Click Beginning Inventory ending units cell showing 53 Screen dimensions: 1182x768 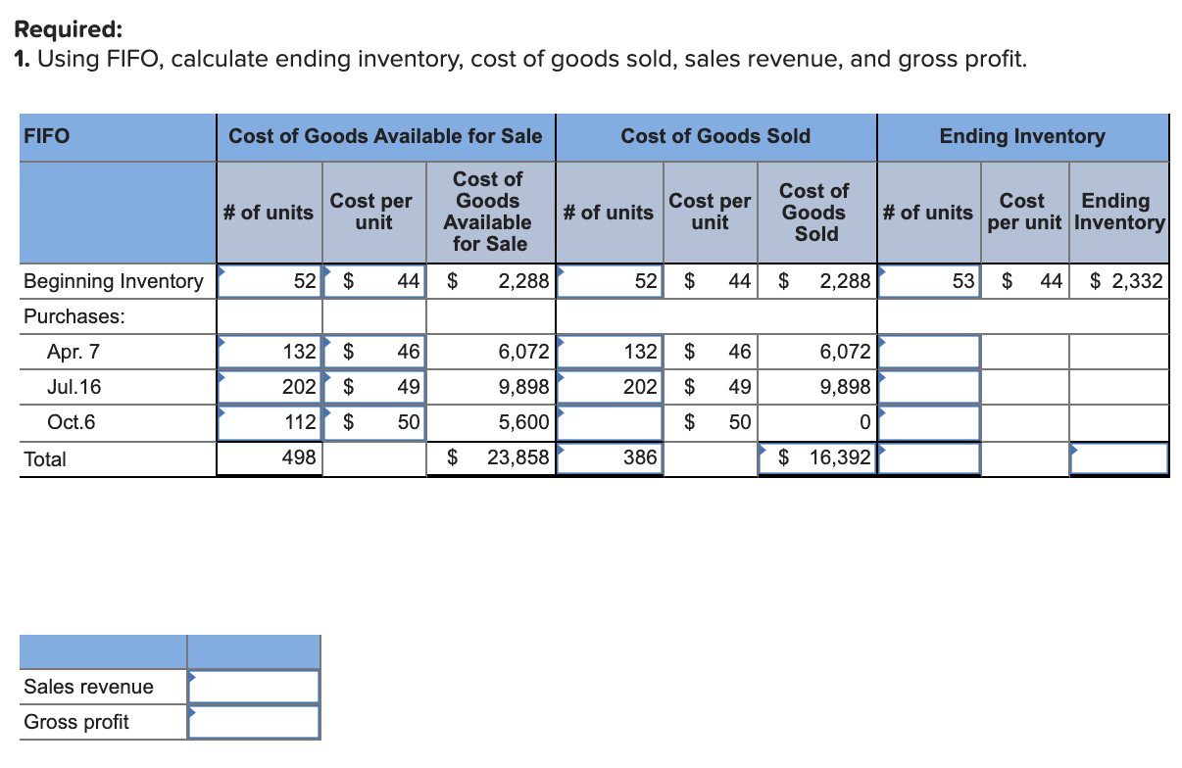928,281
